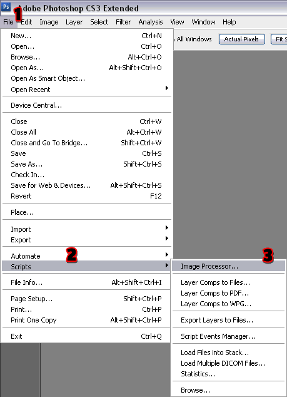Select Place...

pos(86,212)
